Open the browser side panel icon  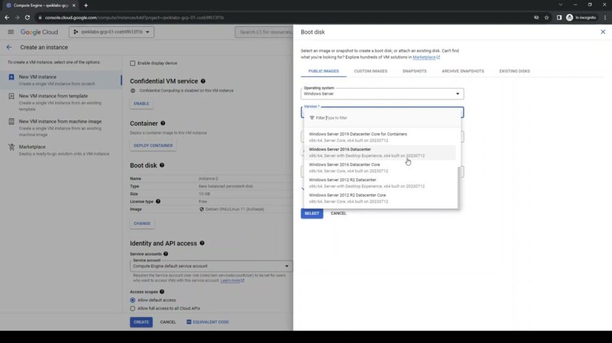tap(559, 18)
